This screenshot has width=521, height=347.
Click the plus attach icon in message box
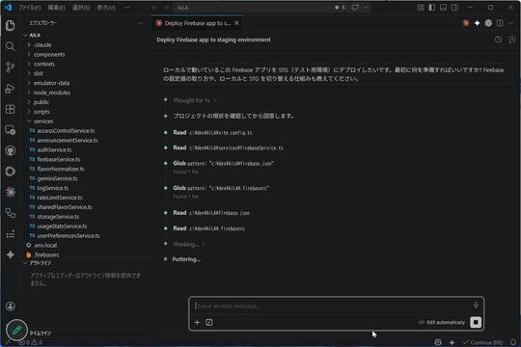197,322
